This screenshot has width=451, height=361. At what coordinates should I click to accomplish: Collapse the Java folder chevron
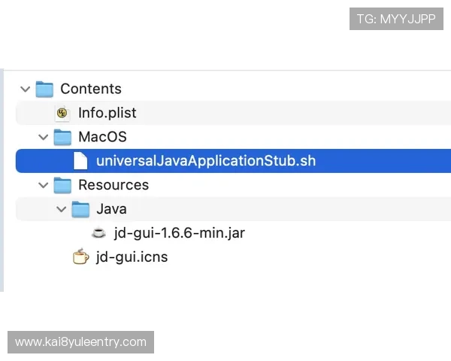coord(62,209)
